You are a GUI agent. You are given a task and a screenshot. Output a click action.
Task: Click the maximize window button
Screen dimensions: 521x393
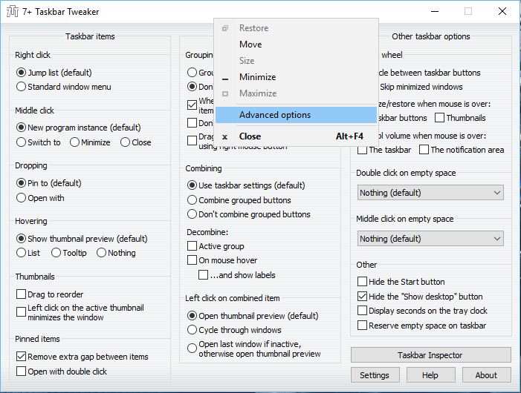468,12
